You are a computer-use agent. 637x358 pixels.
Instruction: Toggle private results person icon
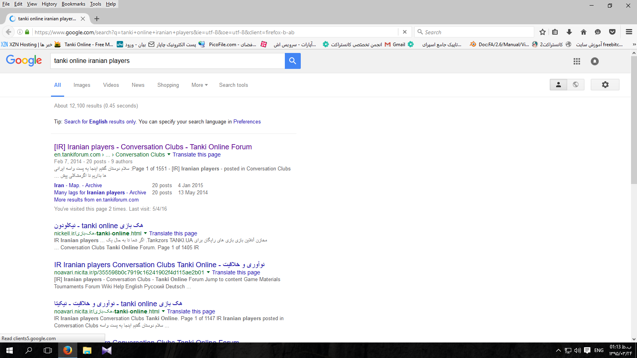tap(558, 85)
